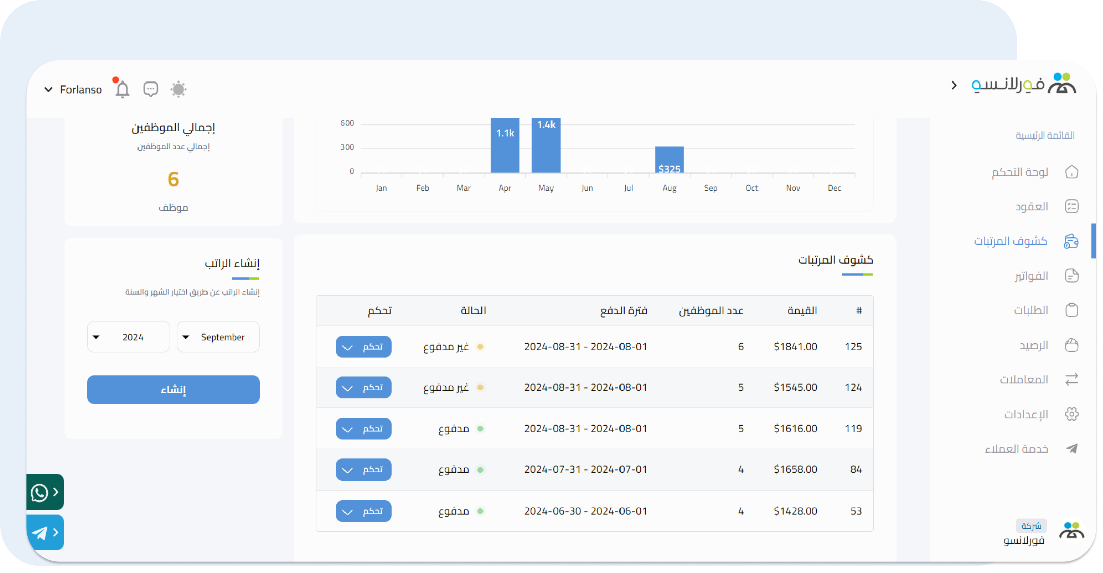Open the customer service paper-plane icon

pos(1072,448)
